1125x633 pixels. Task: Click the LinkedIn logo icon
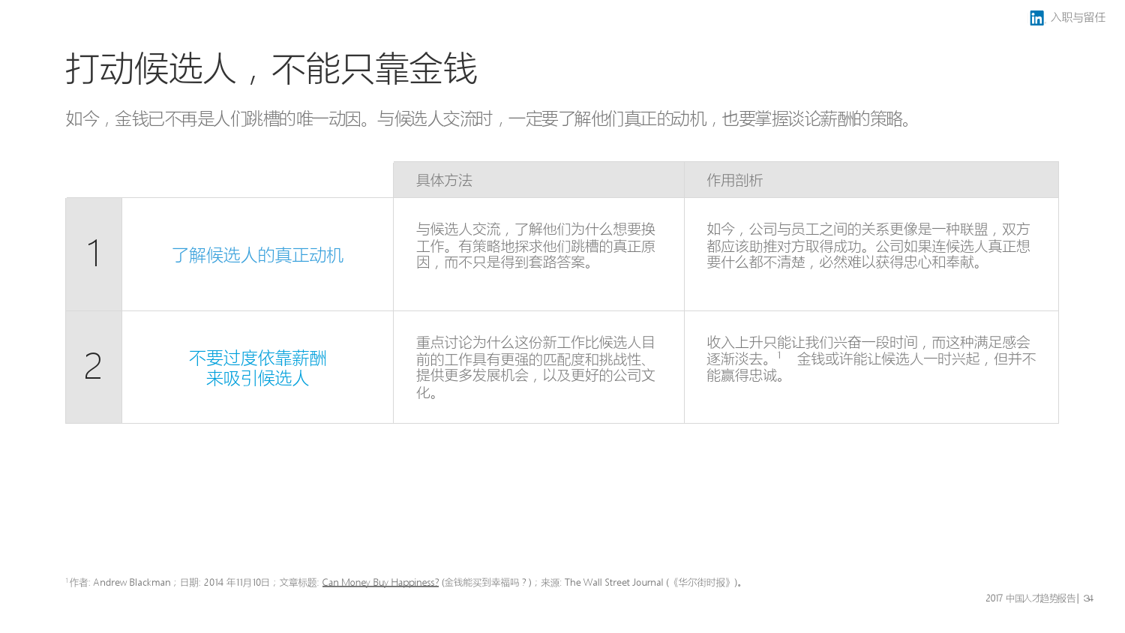[1036, 18]
